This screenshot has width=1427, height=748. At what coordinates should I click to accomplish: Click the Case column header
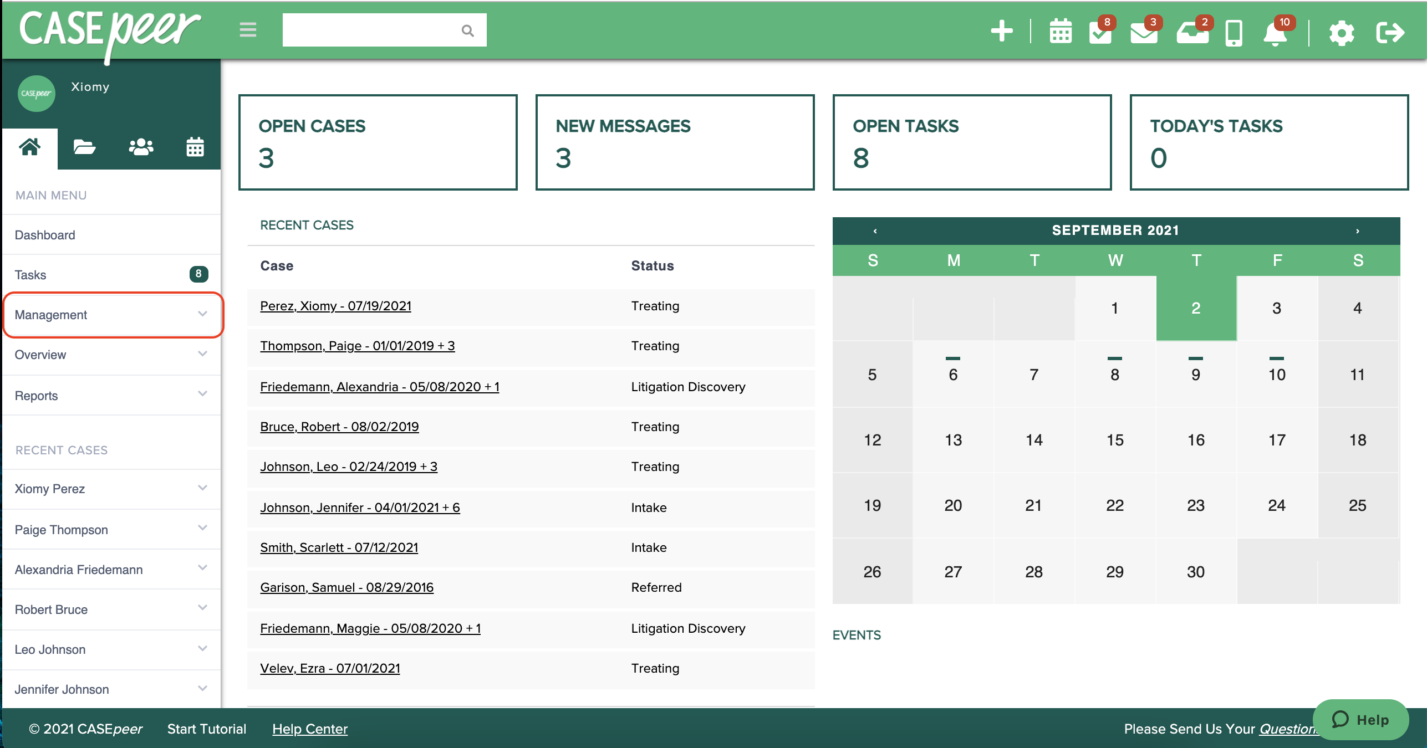277,266
